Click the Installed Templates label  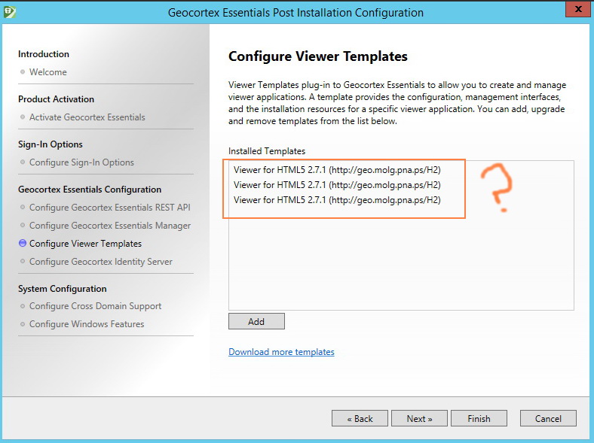(267, 151)
